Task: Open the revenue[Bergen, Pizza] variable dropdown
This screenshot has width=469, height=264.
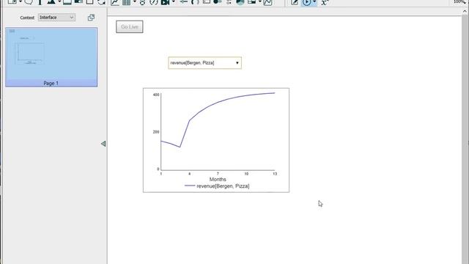Action: 205,63
